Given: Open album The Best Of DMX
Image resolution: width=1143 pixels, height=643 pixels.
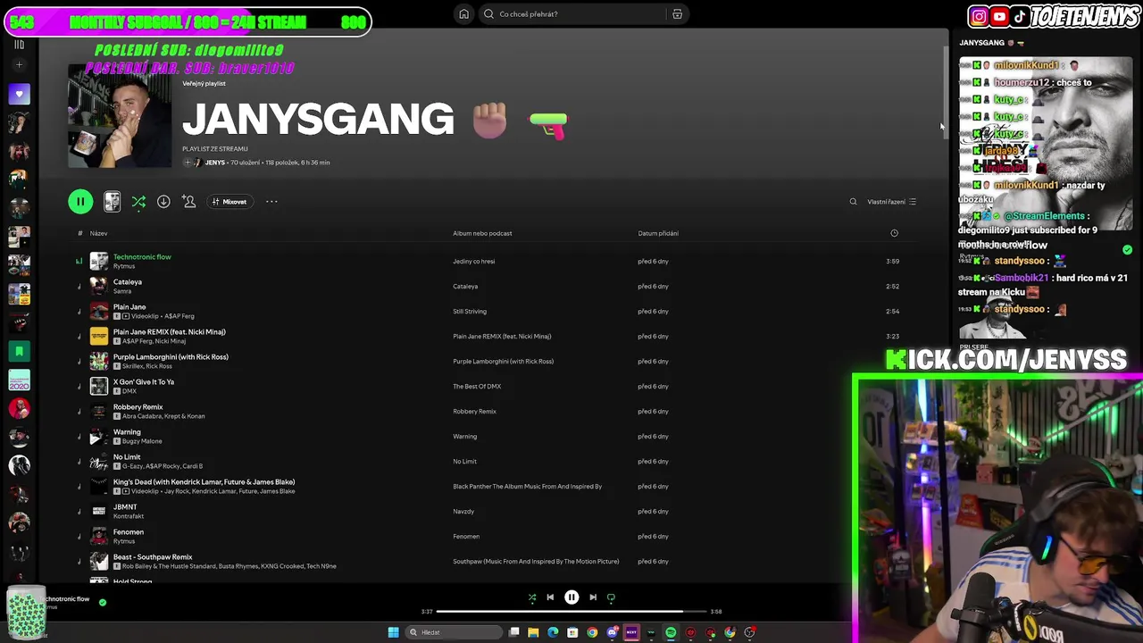Looking at the screenshot, I should pyautogui.click(x=477, y=387).
